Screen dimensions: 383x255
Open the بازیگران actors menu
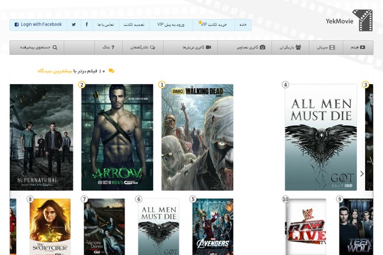click(x=290, y=47)
